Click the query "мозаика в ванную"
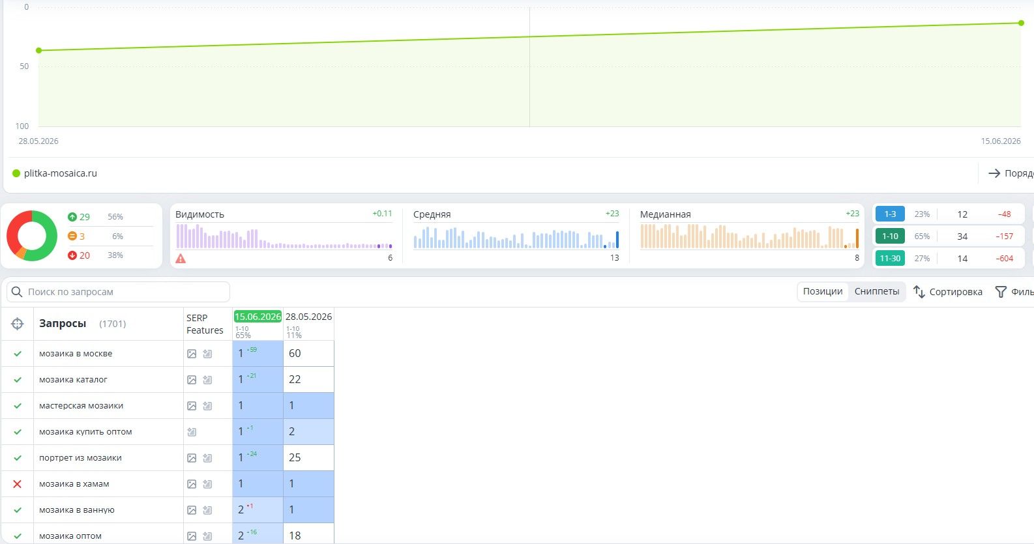 77,510
